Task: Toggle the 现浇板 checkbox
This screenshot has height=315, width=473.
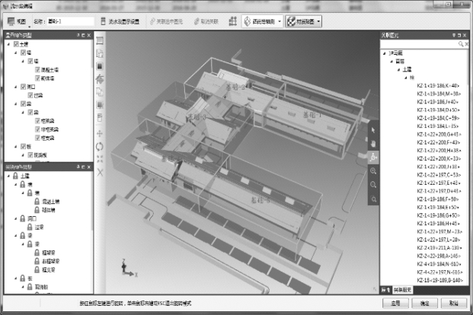Action: [30, 155]
